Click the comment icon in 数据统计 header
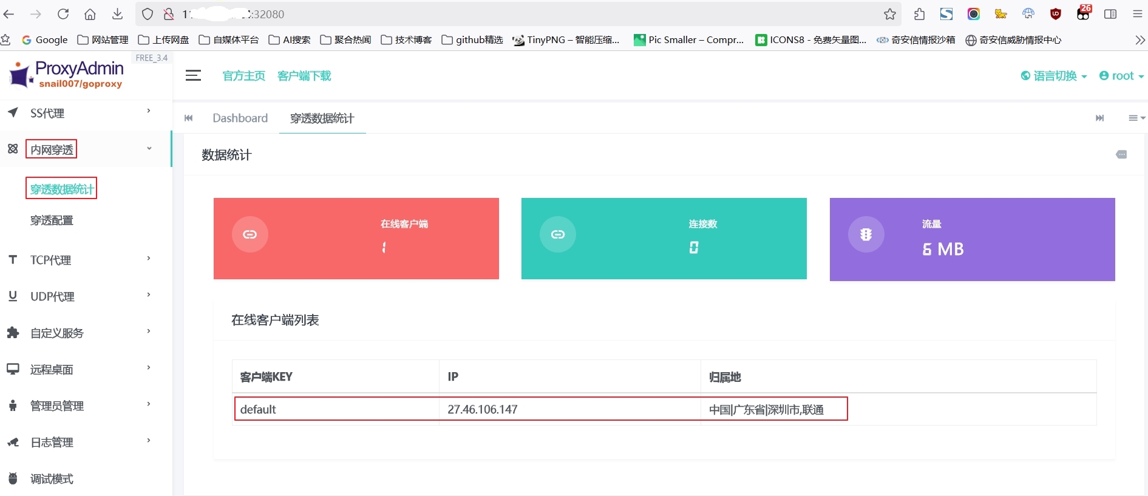Image resolution: width=1148 pixels, height=496 pixels. pos(1121,155)
